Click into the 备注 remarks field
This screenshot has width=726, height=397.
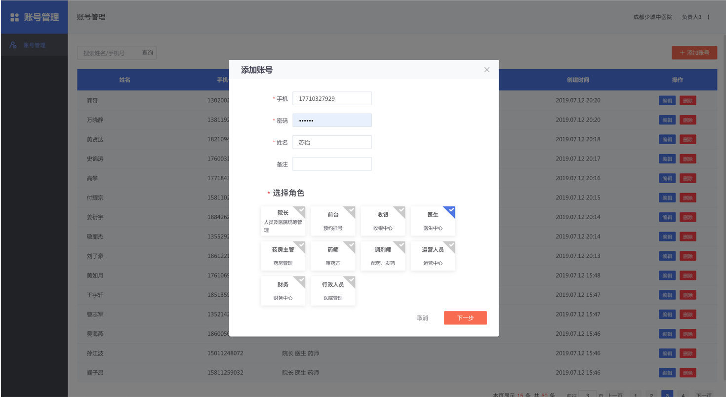332,164
